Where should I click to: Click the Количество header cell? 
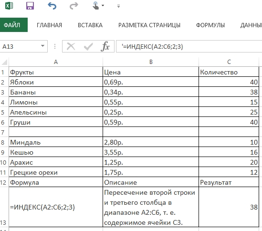[x=229, y=72]
